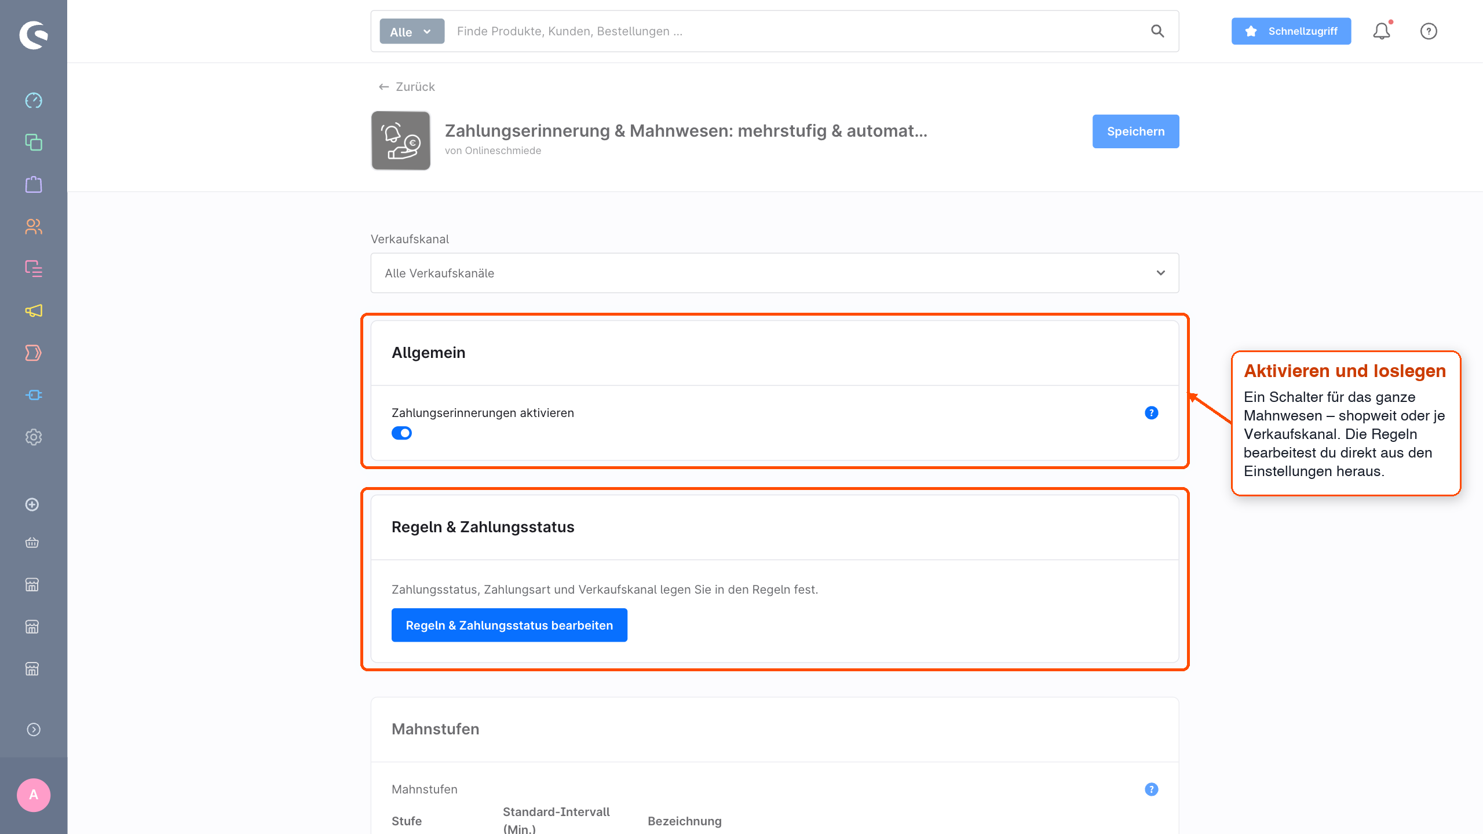Open the Settings gear icon
The width and height of the screenshot is (1483, 834).
point(34,437)
